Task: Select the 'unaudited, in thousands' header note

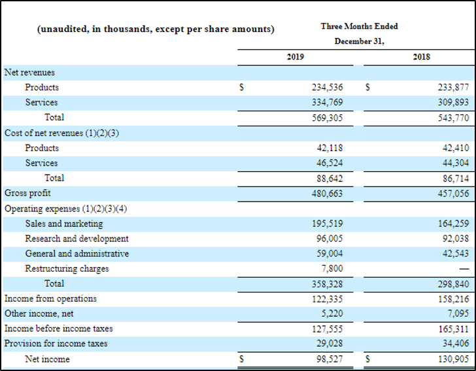Action: pos(156,29)
